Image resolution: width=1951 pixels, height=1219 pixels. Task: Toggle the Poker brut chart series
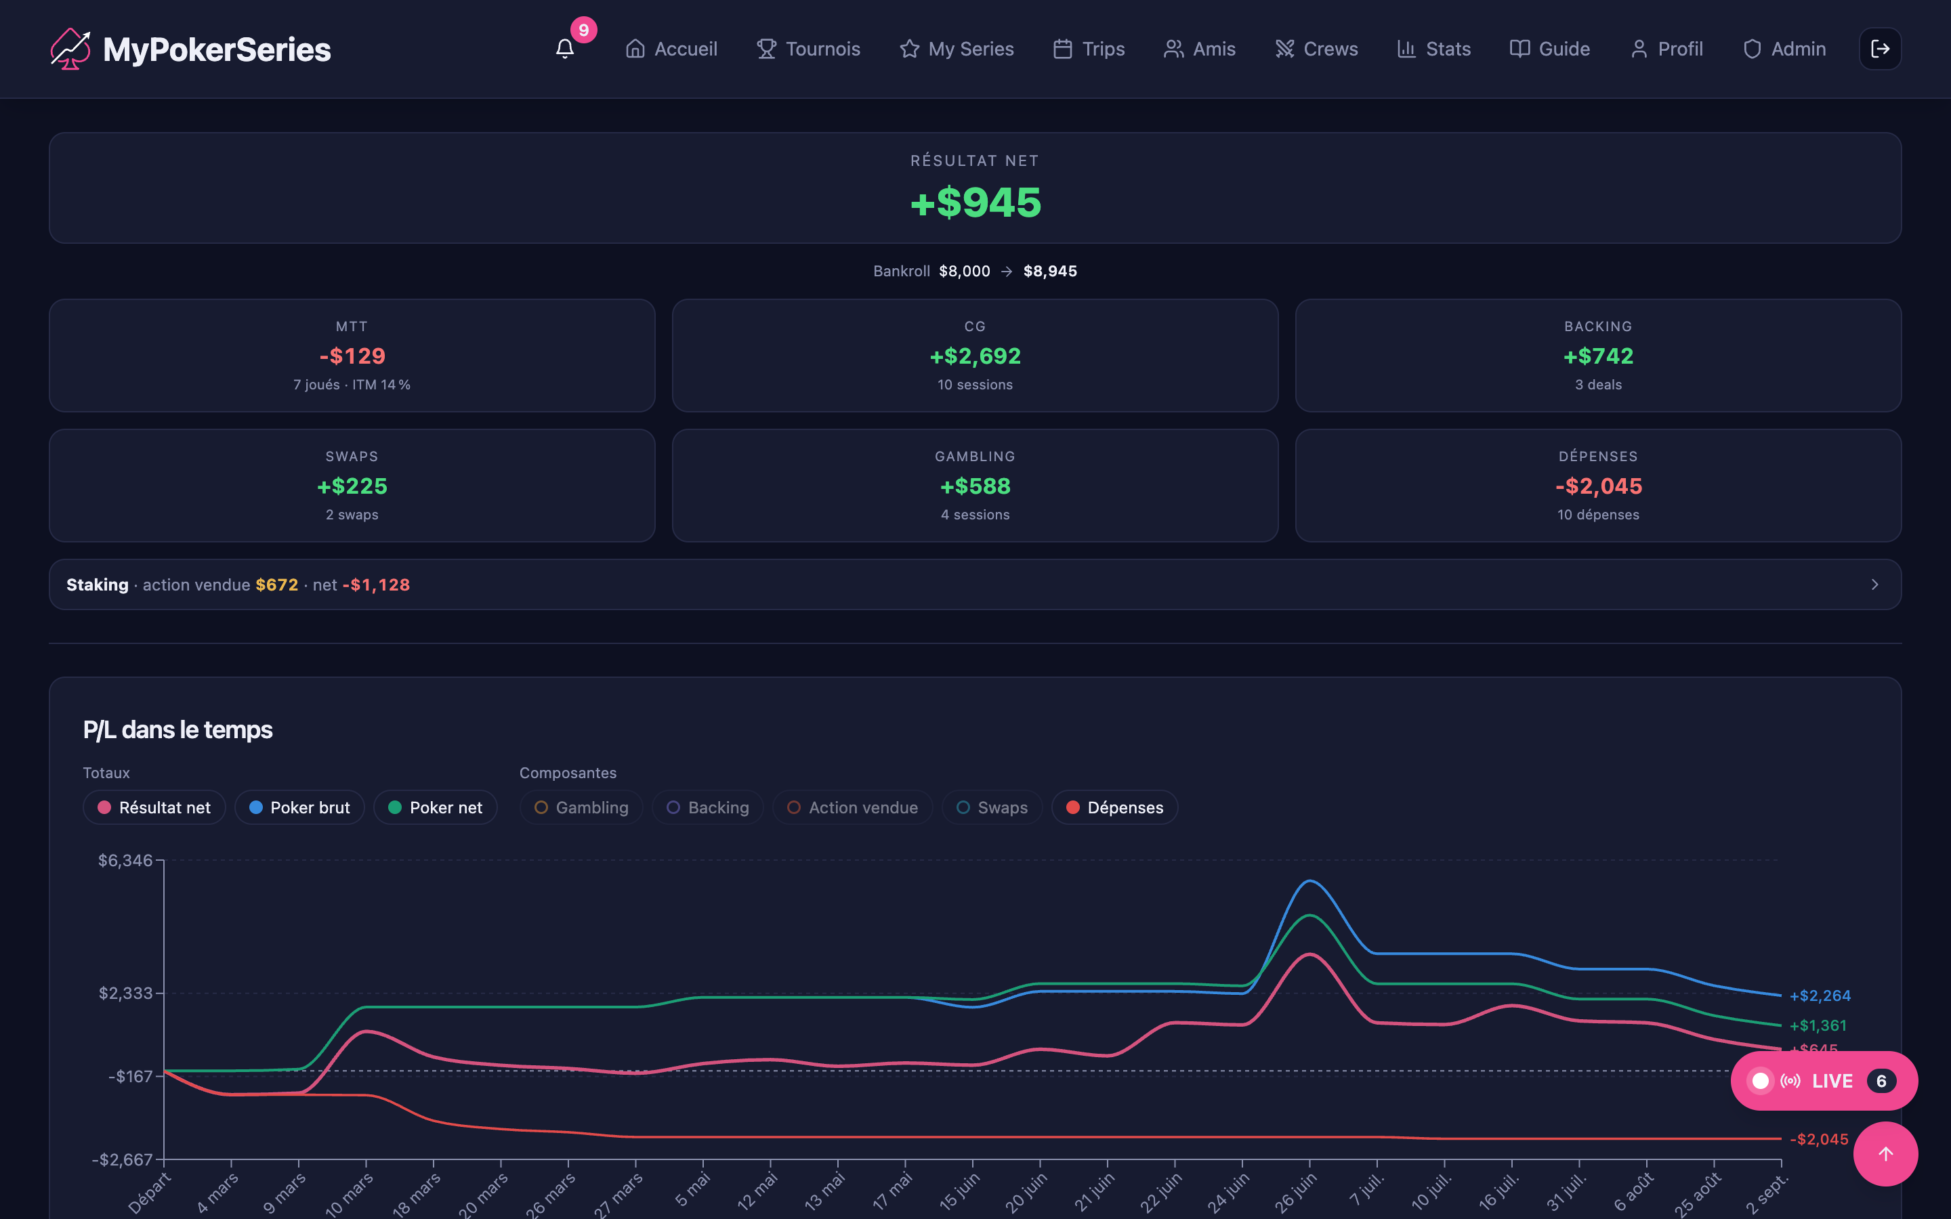[299, 807]
